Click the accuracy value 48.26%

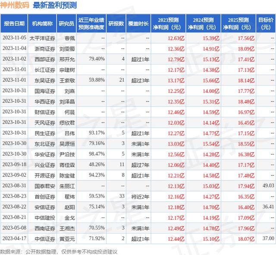97,164
